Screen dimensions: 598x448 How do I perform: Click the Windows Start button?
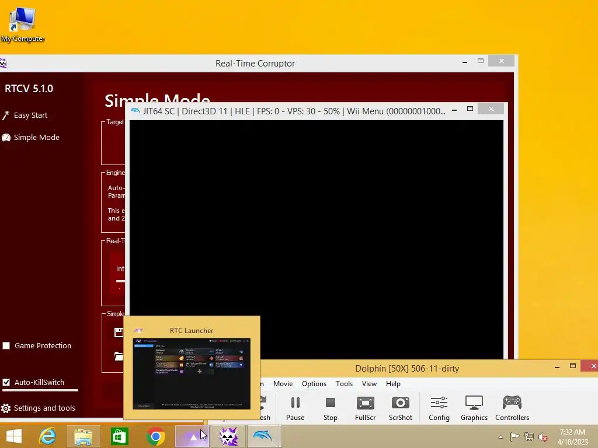(x=14, y=436)
